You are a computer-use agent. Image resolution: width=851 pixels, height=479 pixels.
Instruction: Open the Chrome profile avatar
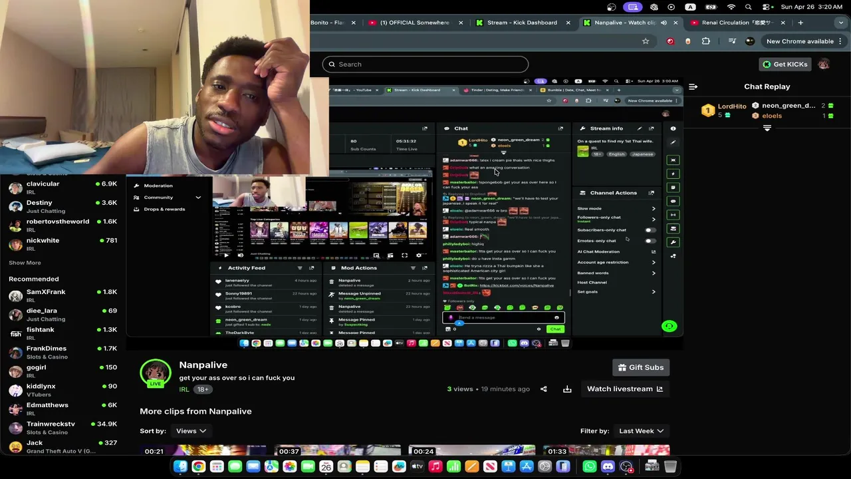point(750,41)
